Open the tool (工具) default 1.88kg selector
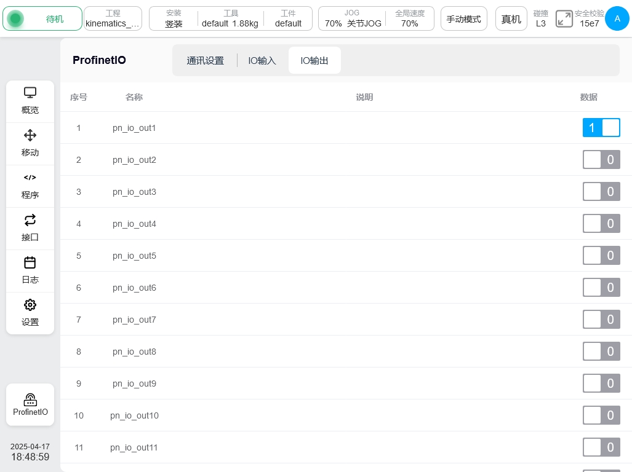The image size is (632, 472). [230, 18]
